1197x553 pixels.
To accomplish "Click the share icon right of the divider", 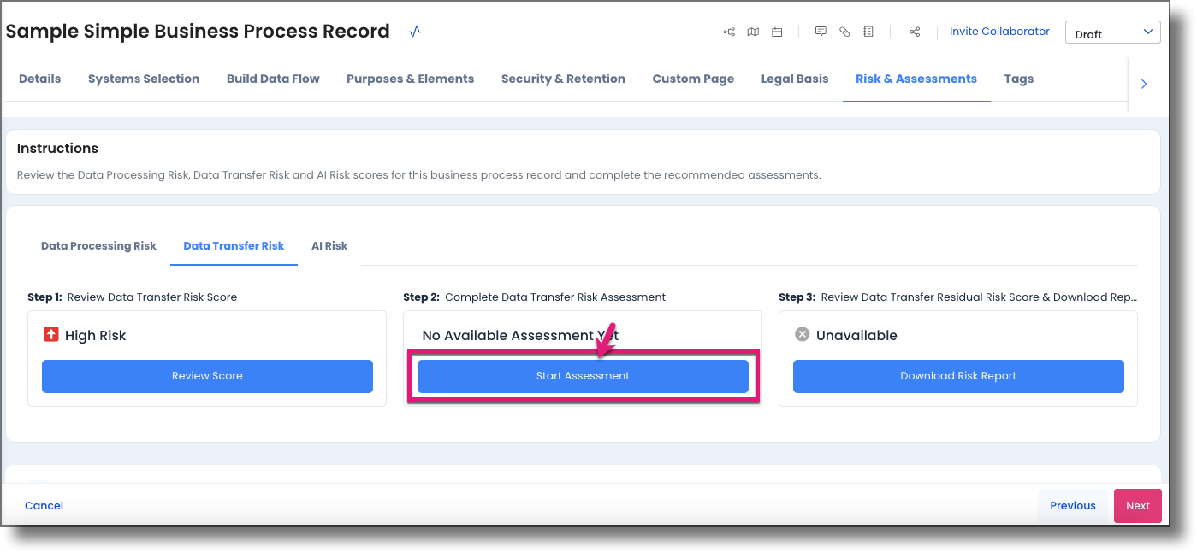I will 914,31.
